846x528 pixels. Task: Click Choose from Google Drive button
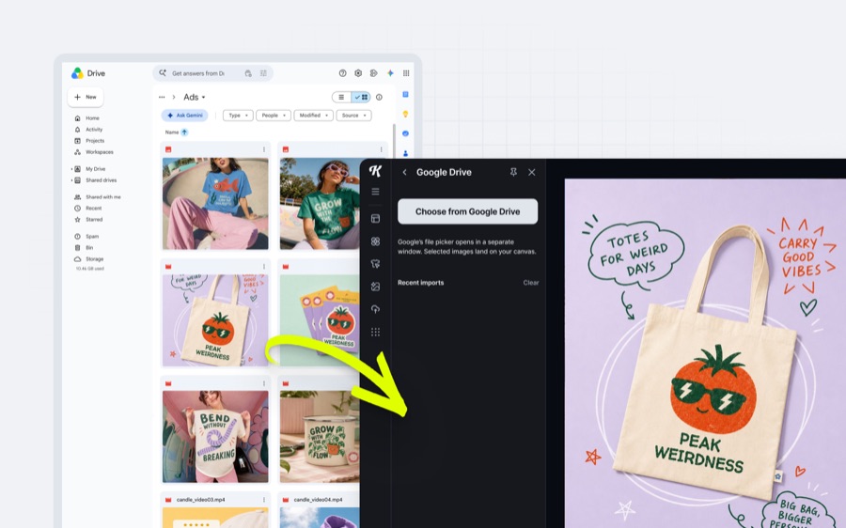(468, 211)
